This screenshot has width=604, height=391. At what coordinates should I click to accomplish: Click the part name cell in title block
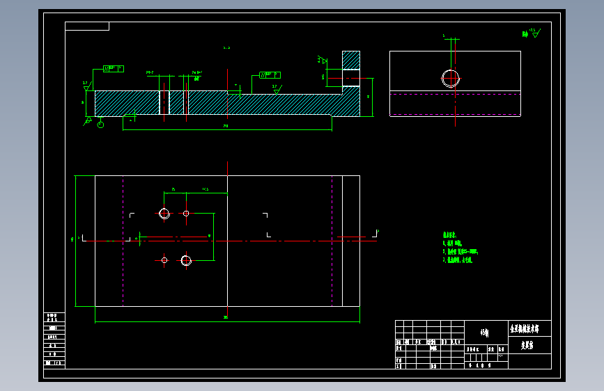pyautogui.click(x=529, y=345)
